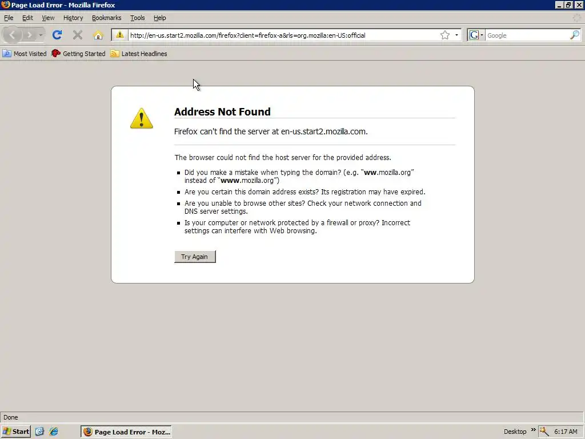Image resolution: width=585 pixels, height=439 pixels.
Task: Open the address bar history dropdown arrow
Action: tap(456, 35)
